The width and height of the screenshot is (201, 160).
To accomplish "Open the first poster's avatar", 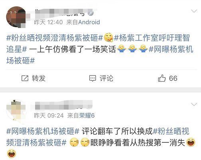I will coord(16,17).
